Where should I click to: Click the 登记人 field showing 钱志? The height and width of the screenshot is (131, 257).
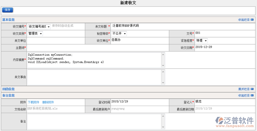[x=225, y=102]
